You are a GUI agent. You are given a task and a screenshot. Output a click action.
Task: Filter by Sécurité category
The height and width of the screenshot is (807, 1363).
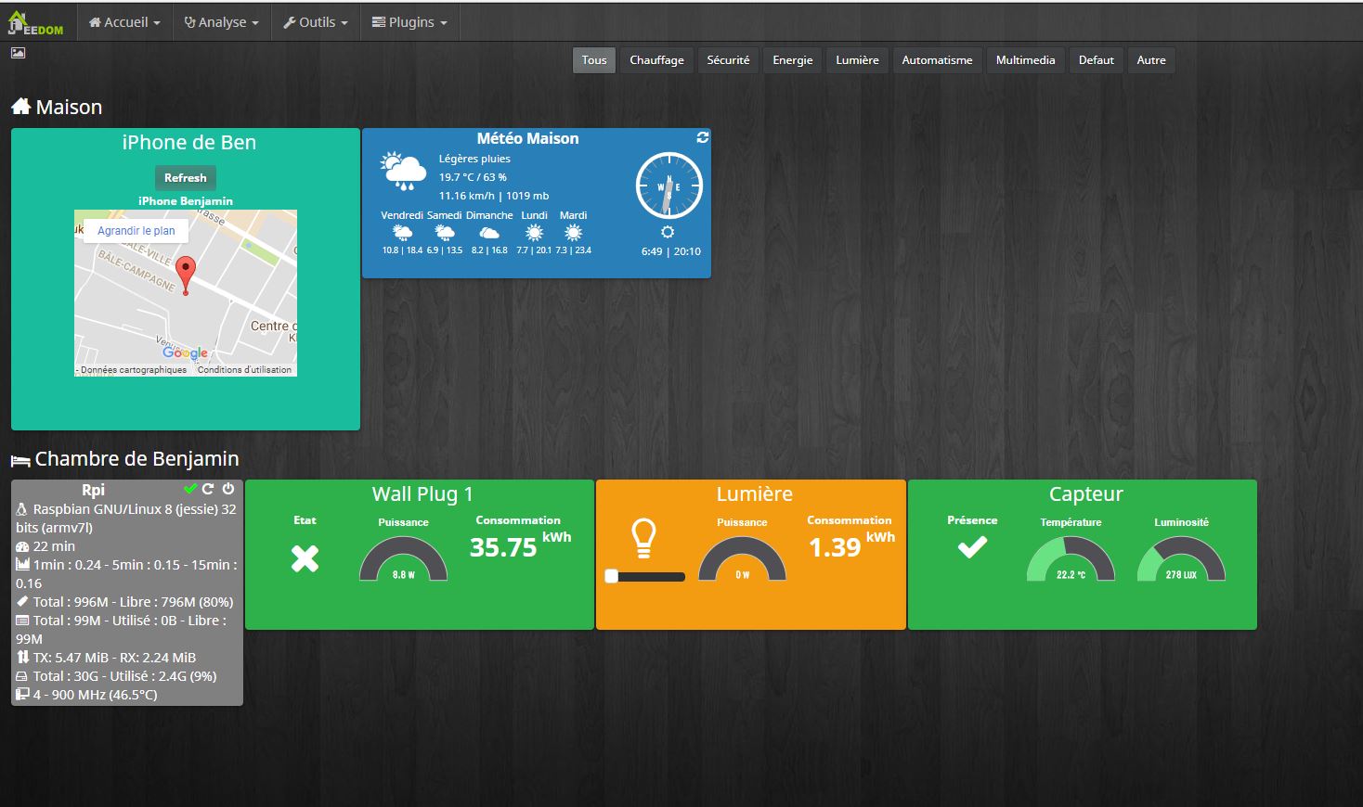pyautogui.click(x=728, y=60)
